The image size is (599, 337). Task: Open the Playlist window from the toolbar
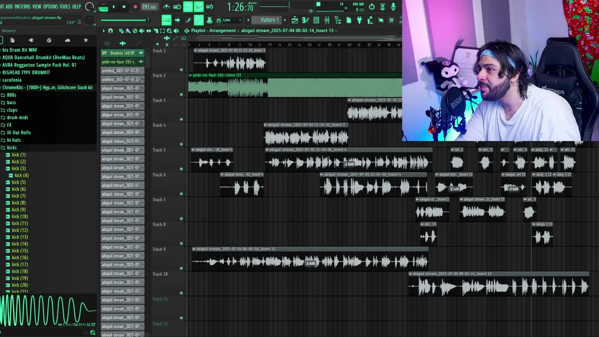(x=295, y=20)
